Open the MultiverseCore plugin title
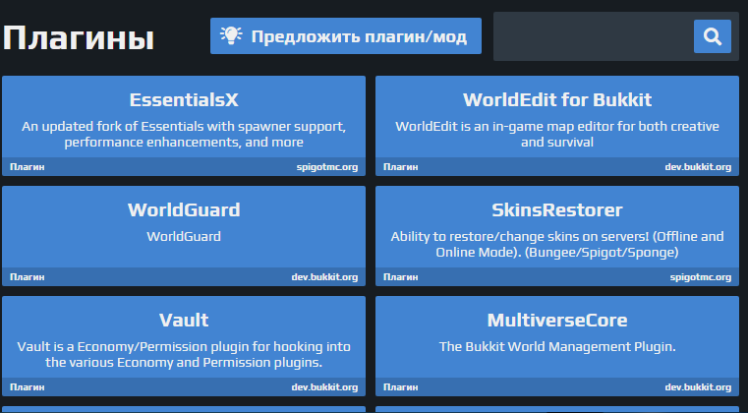This screenshot has width=748, height=413. tap(557, 320)
